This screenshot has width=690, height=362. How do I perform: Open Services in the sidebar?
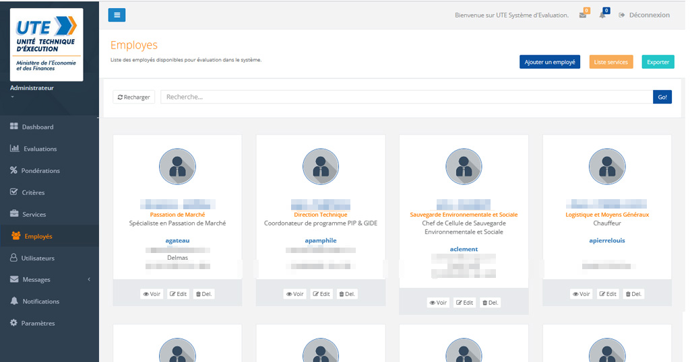(x=28, y=215)
